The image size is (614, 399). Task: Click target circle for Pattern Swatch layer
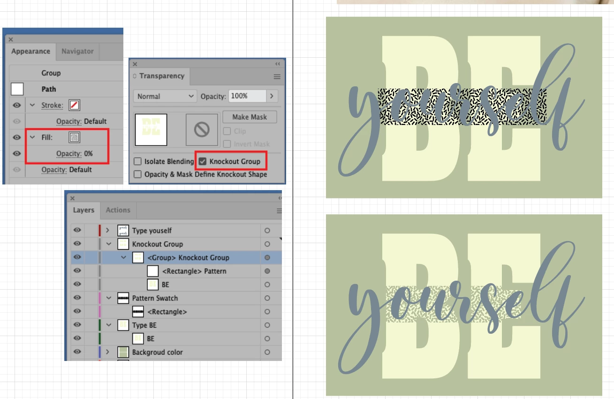click(267, 298)
